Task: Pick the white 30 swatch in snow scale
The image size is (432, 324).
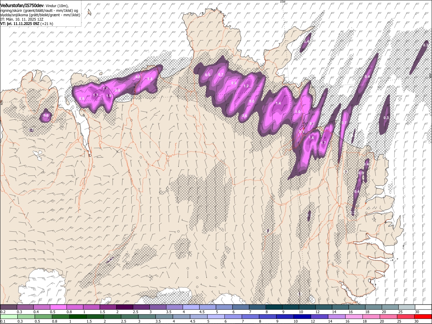Action: click(423, 307)
